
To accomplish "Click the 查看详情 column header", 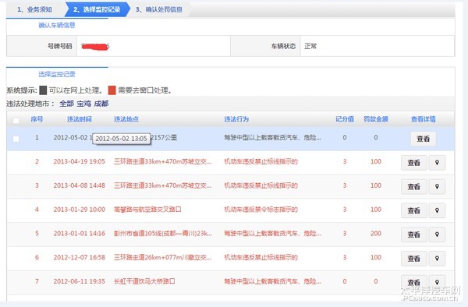I will pyautogui.click(x=424, y=119).
